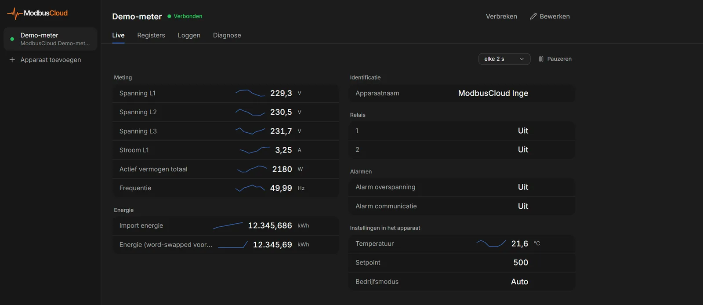Click the green status dot of Demo-meter in sidebar
Viewport: 703px width, 305px height.
tap(12, 39)
